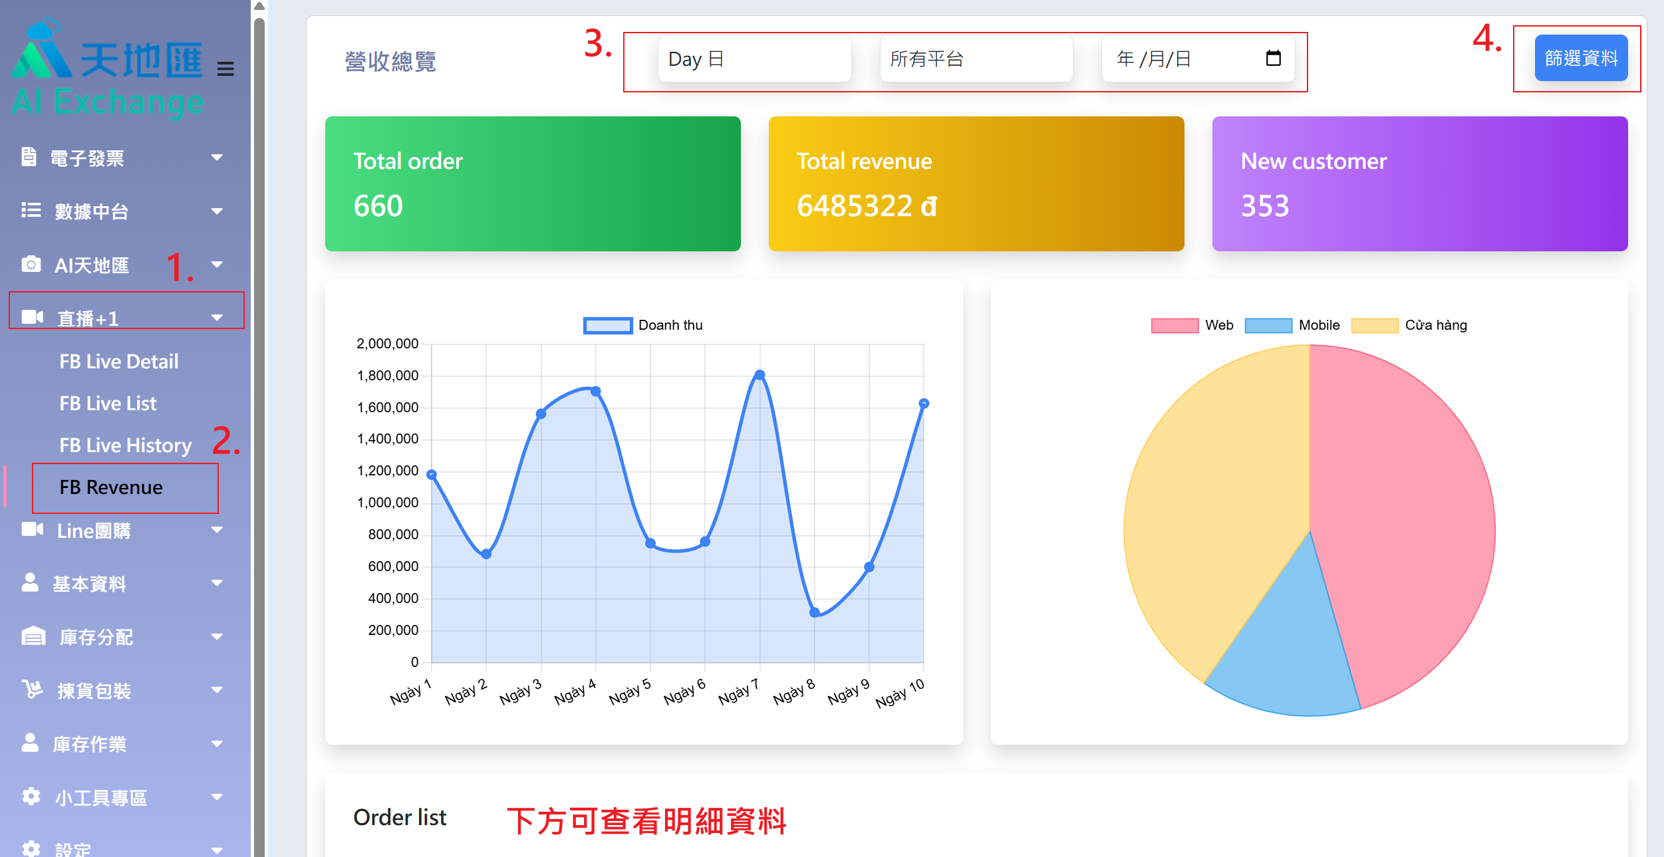Click the warehouse icon next to 庫存分配

coord(33,636)
